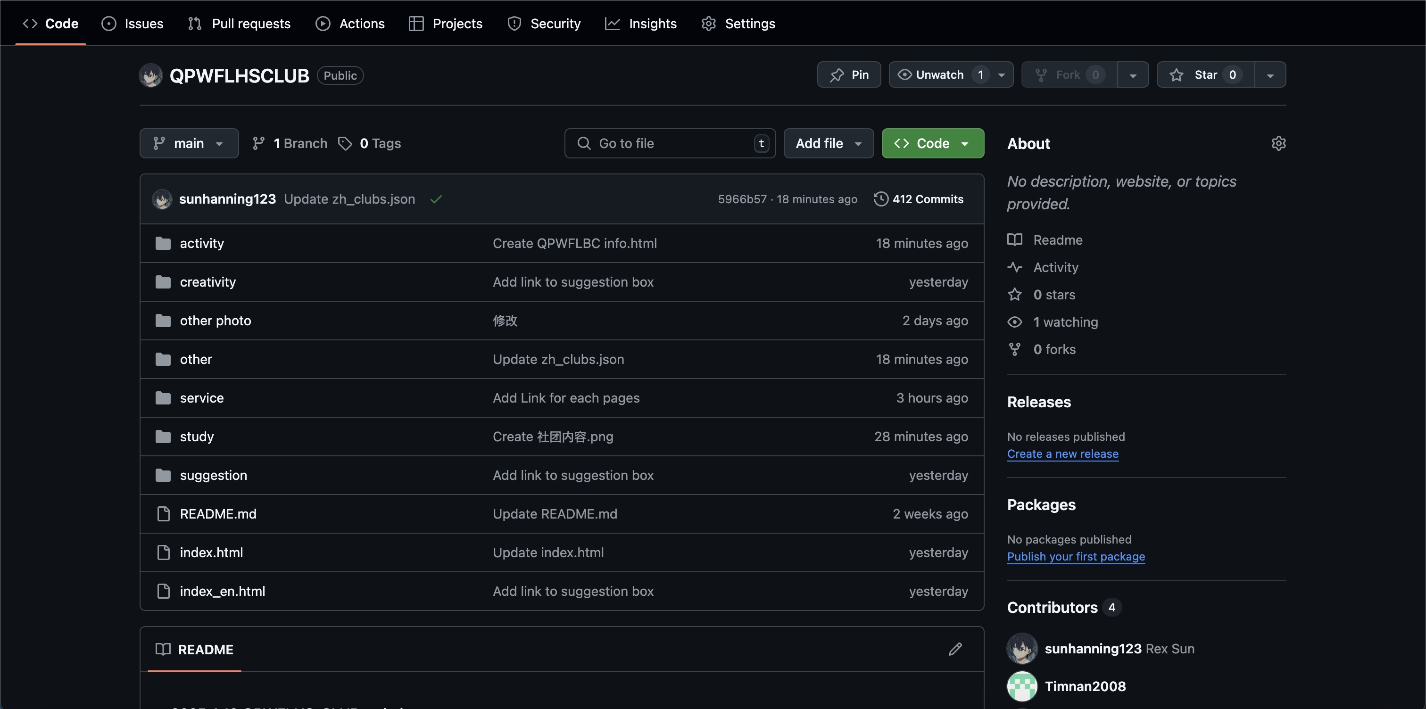1426x709 pixels.
Task: Open commit Create QPWFLBC info.html
Action: tap(575, 244)
